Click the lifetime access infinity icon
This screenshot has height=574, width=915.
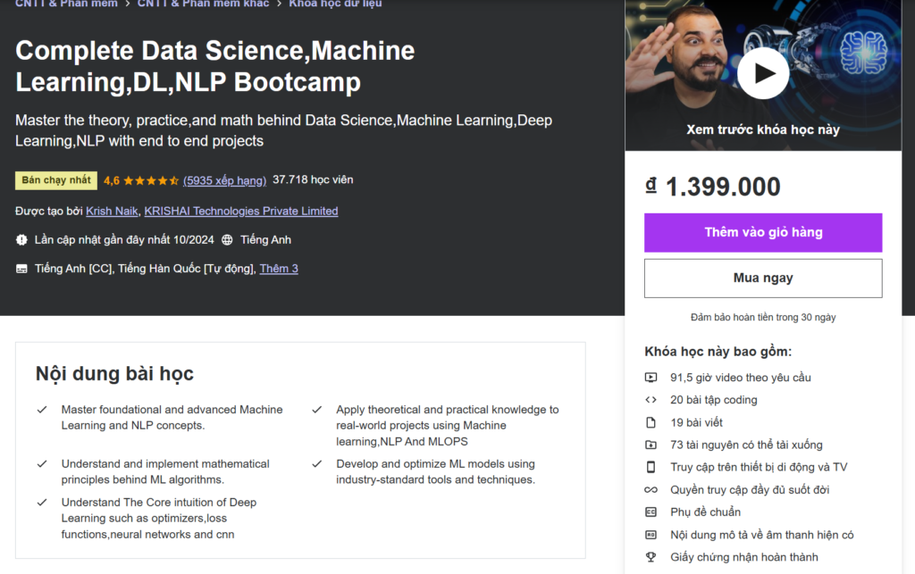point(651,490)
